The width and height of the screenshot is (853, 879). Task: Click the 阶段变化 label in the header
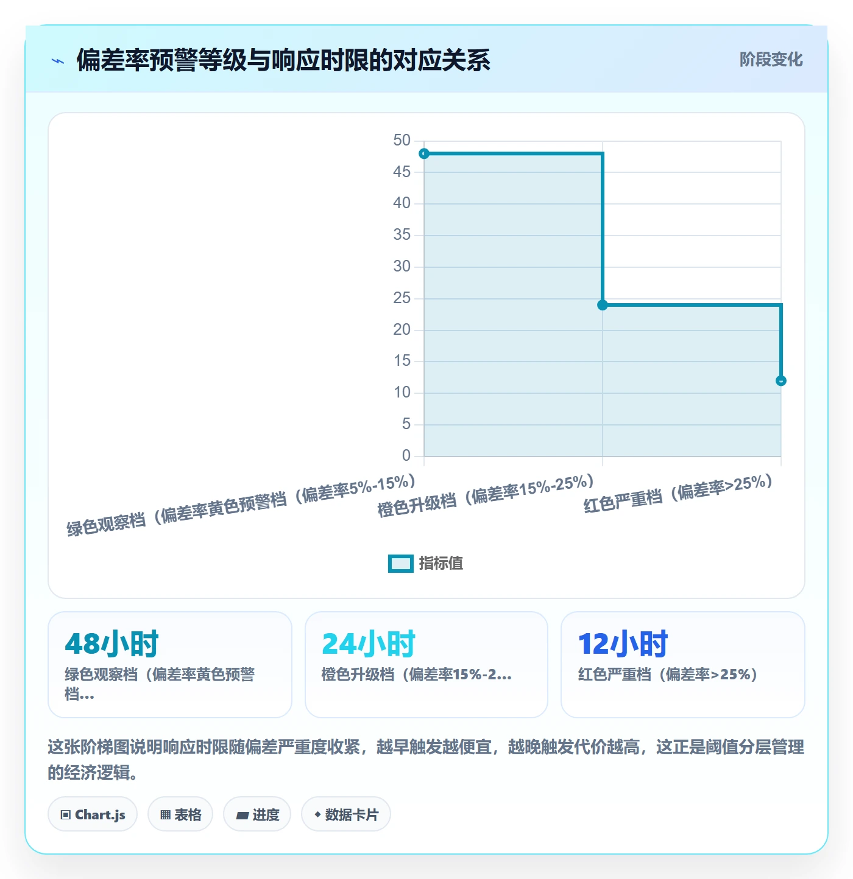(771, 60)
